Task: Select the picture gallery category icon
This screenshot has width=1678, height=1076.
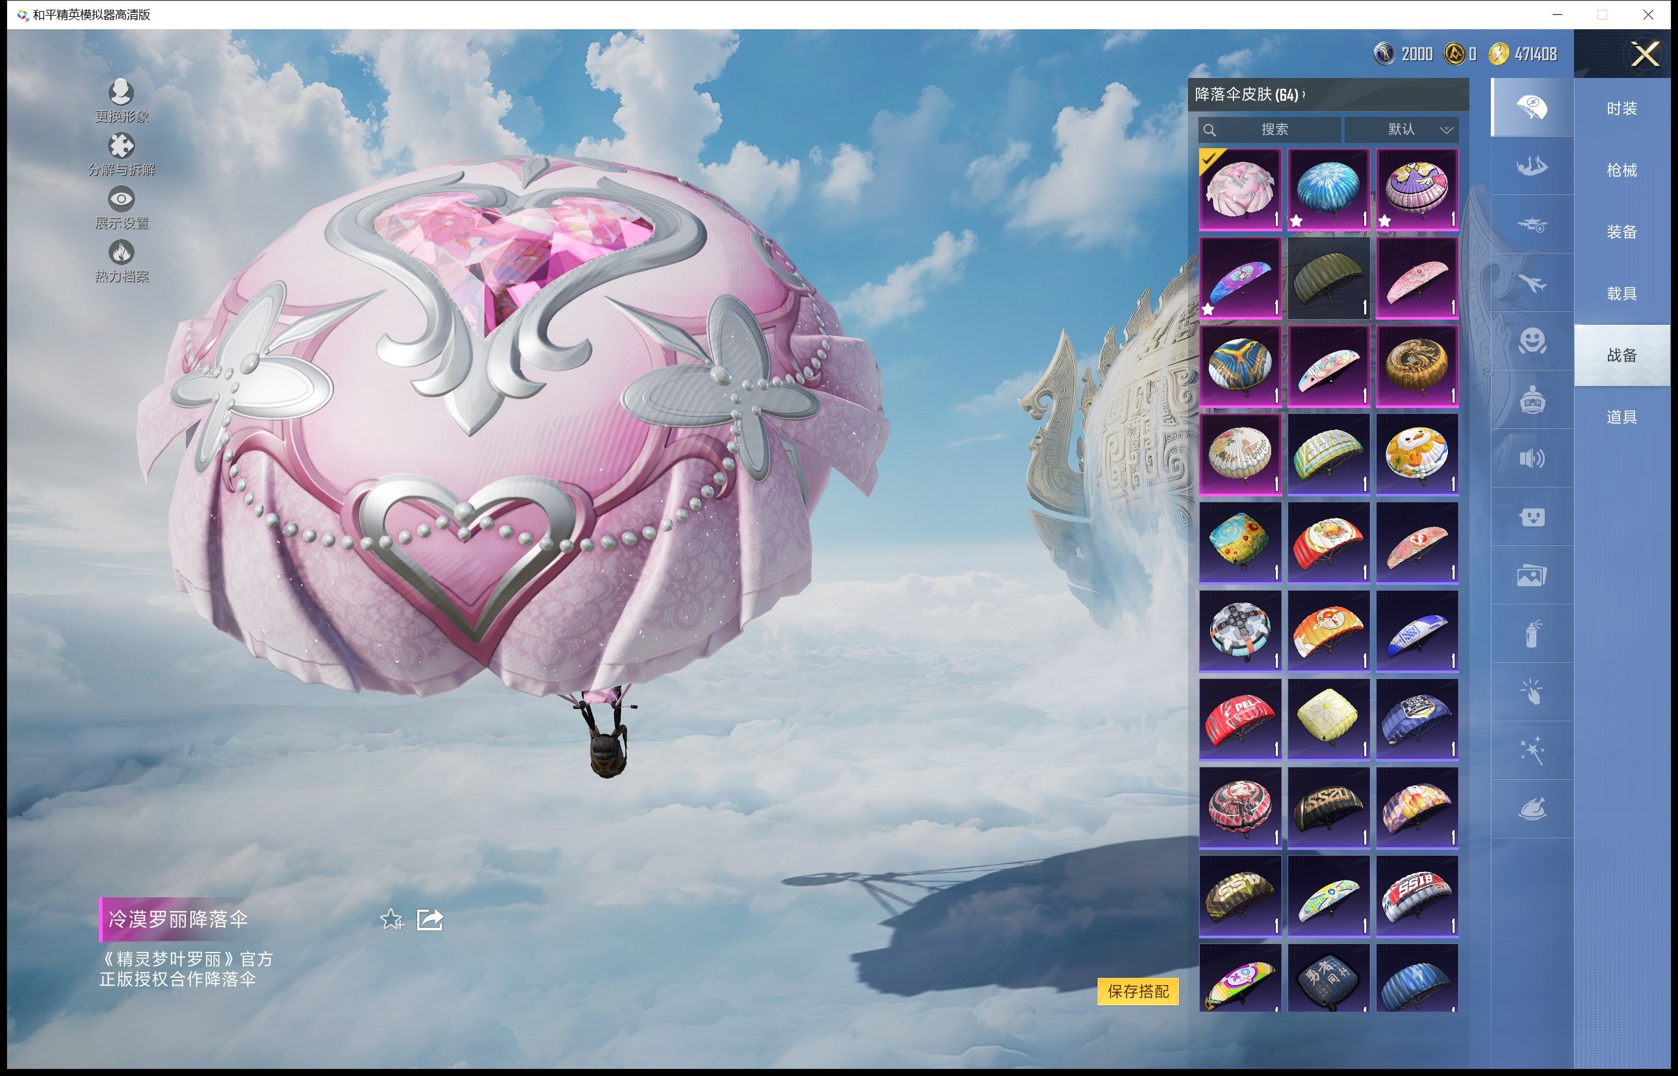Action: click(1531, 576)
